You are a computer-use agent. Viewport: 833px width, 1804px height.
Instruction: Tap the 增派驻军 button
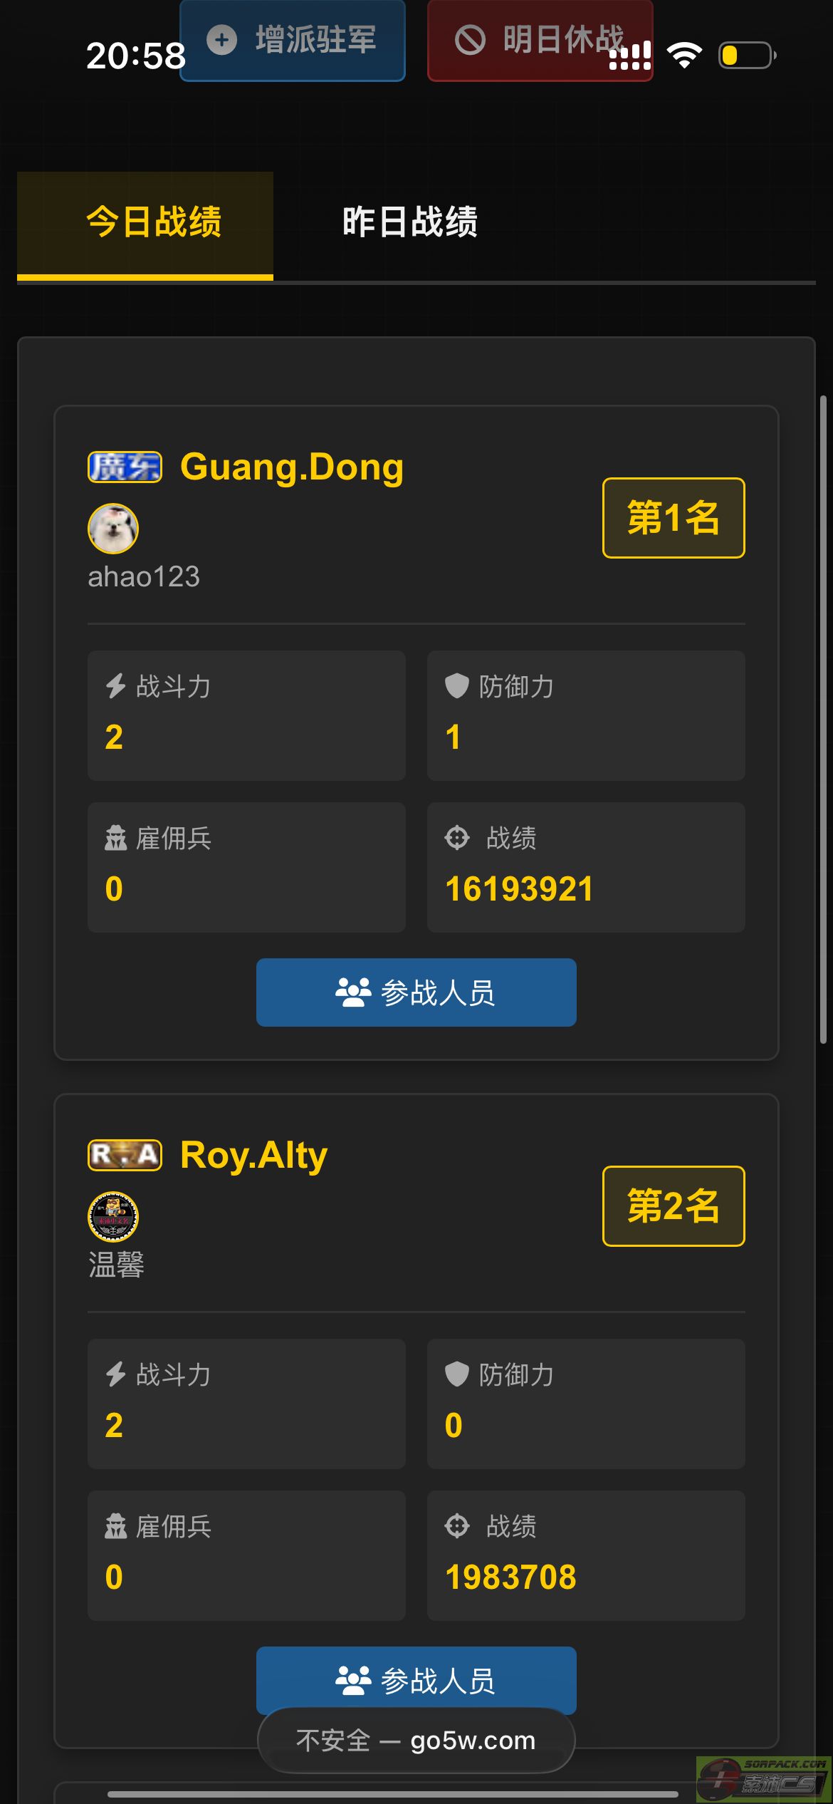click(x=293, y=40)
